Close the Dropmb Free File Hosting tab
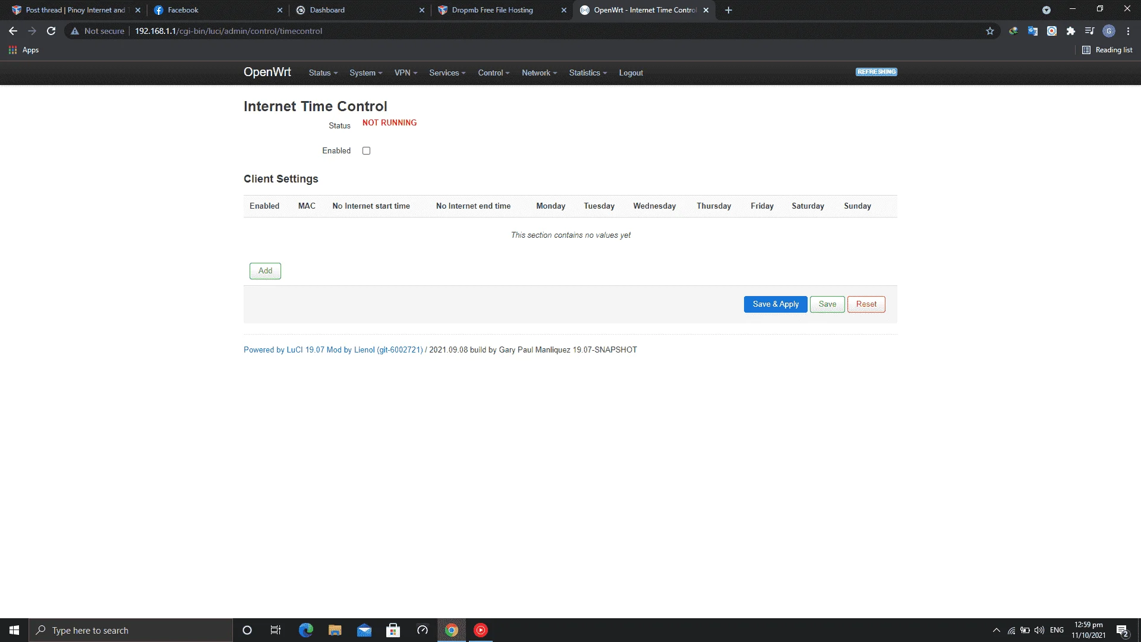This screenshot has height=642, width=1141. click(x=564, y=10)
